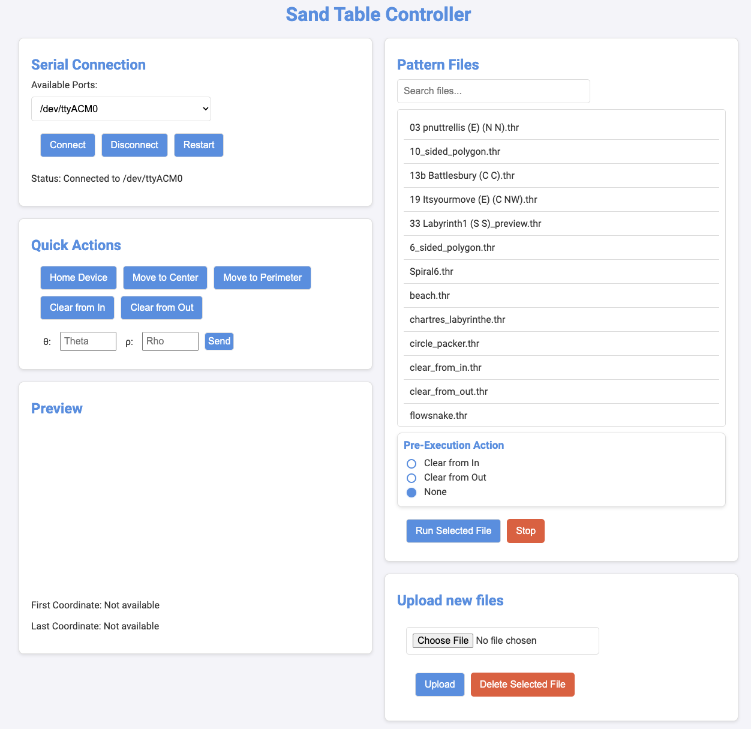This screenshot has height=729, width=751.
Task: Click Home Device quick action
Action: [79, 278]
